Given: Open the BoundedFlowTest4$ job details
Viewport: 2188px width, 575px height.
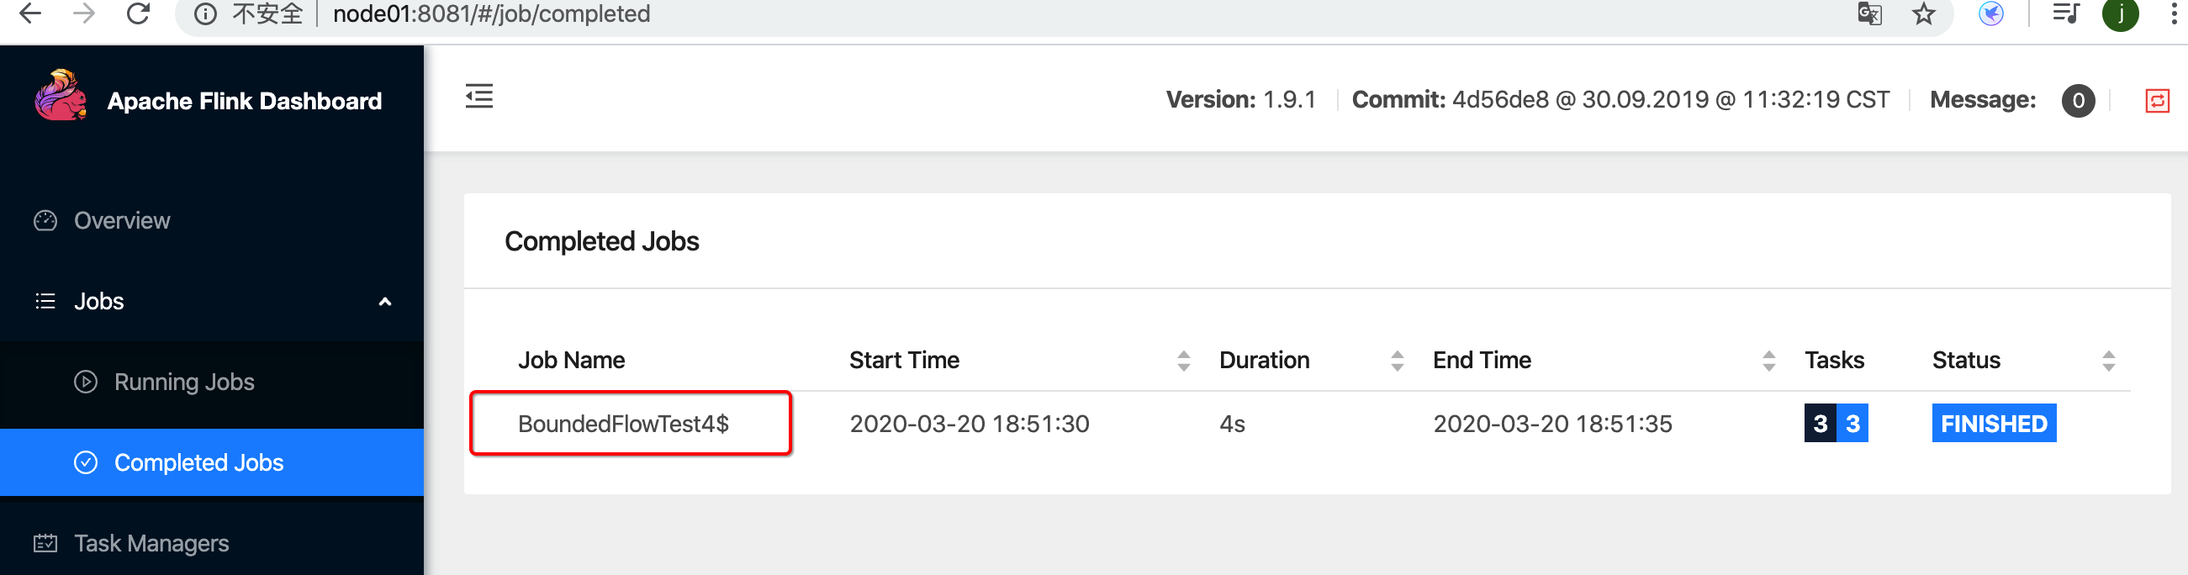Looking at the screenshot, I should [x=623, y=424].
